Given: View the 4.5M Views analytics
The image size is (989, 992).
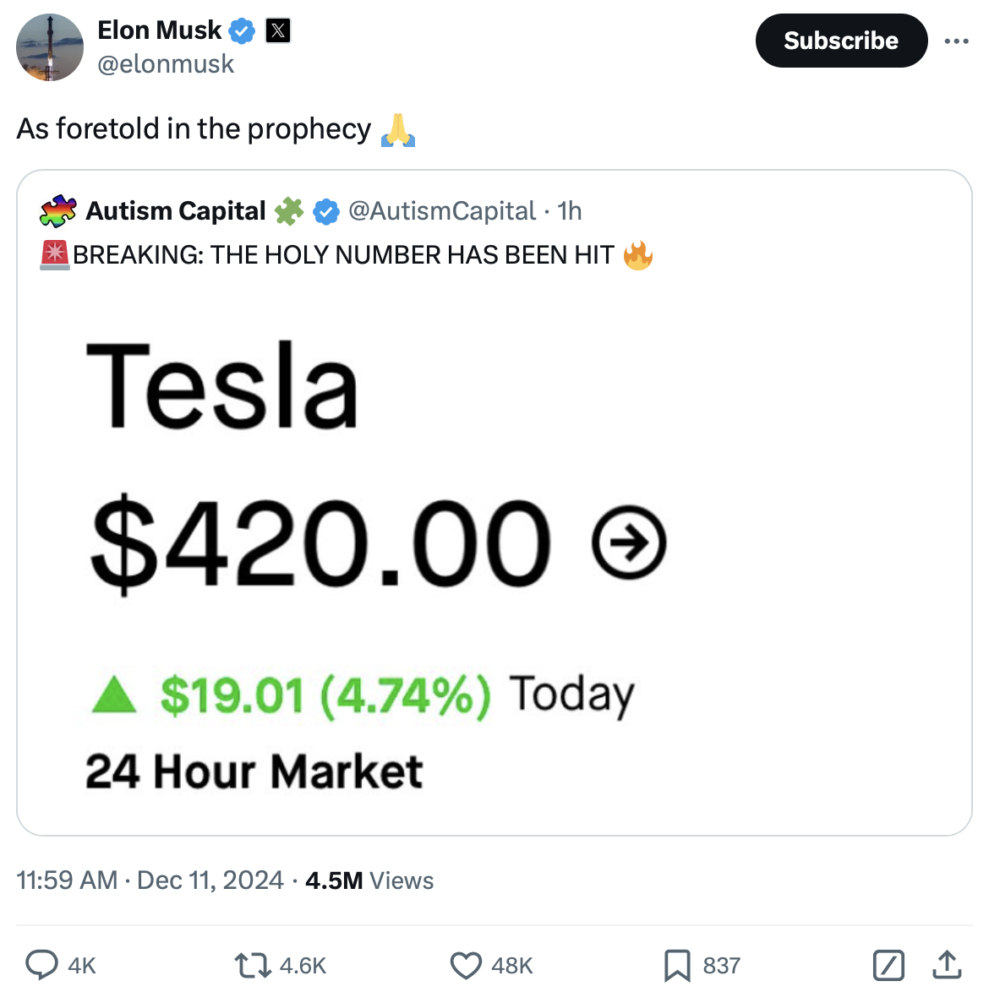Looking at the screenshot, I should tap(369, 880).
